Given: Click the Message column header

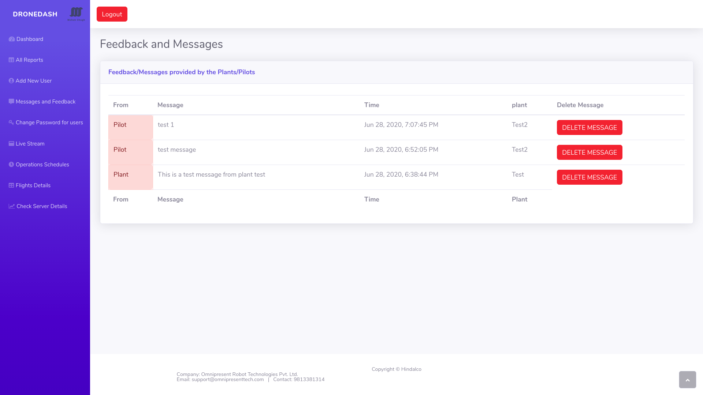Looking at the screenshot, I should coord(170,105).
